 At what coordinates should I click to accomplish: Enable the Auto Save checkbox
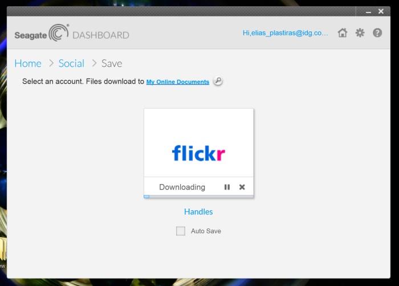(181, 231)
